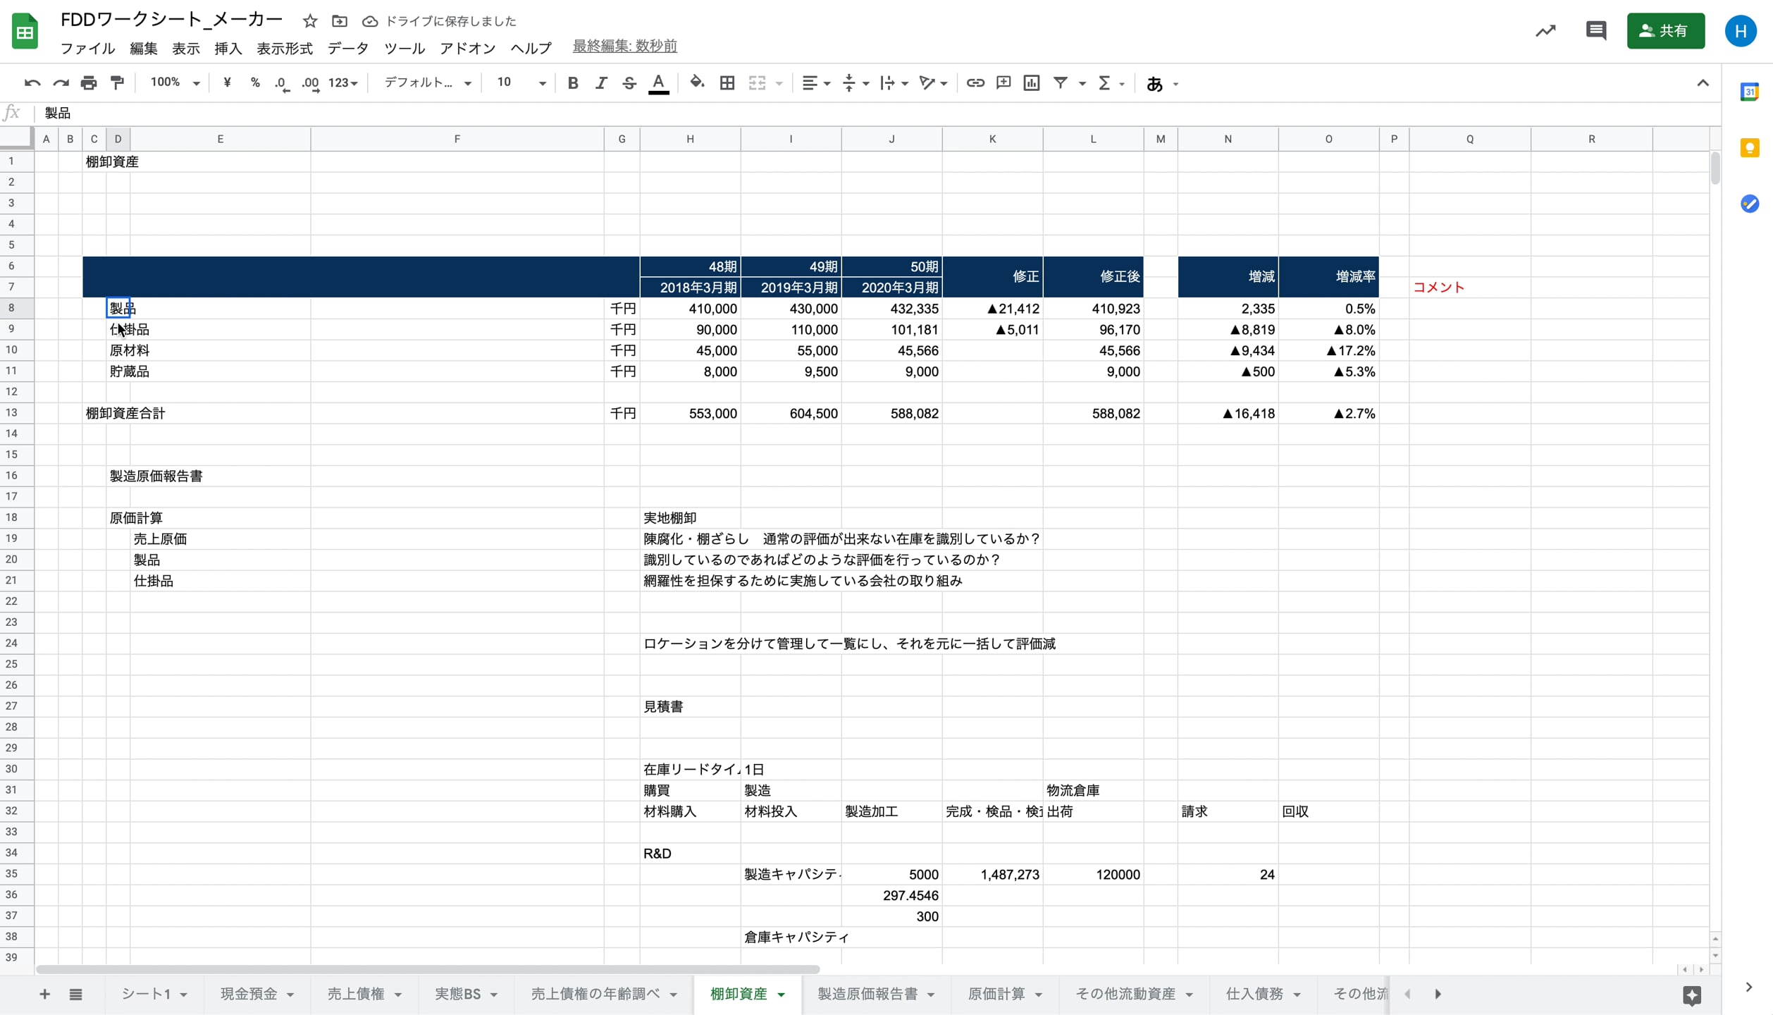Expand the 123 number format dropdown
Viewport: 1773px width, 1015px height.
point(343,83)
